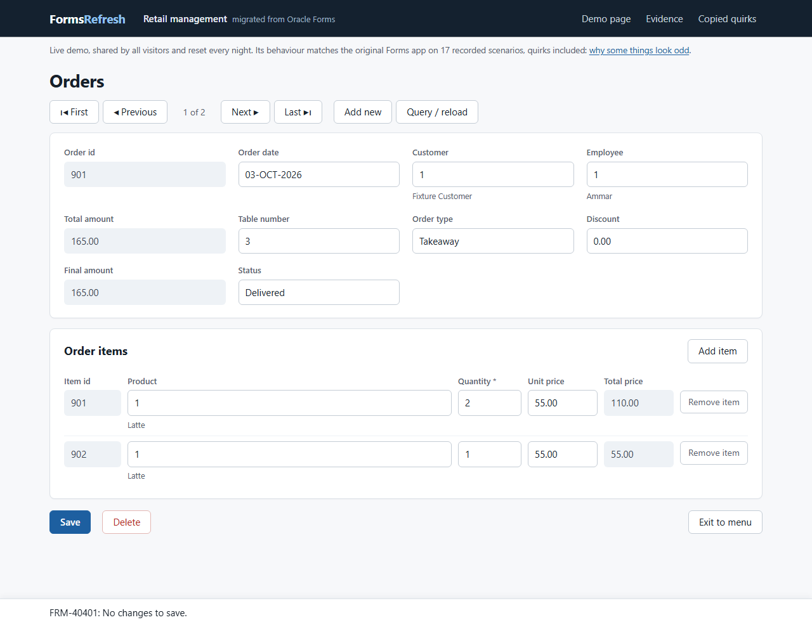Open the Copied quirks nav item

[727, 19]
